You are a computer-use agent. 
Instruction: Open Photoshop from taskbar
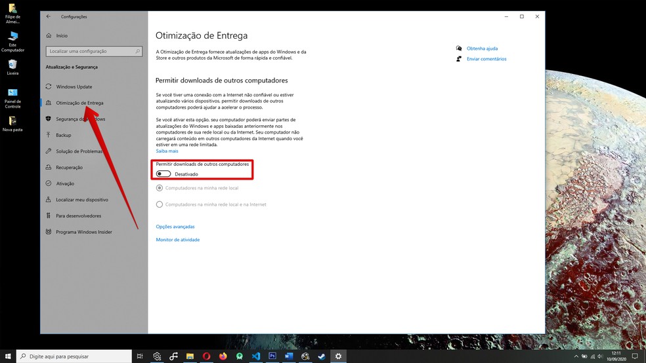(272, 356)
